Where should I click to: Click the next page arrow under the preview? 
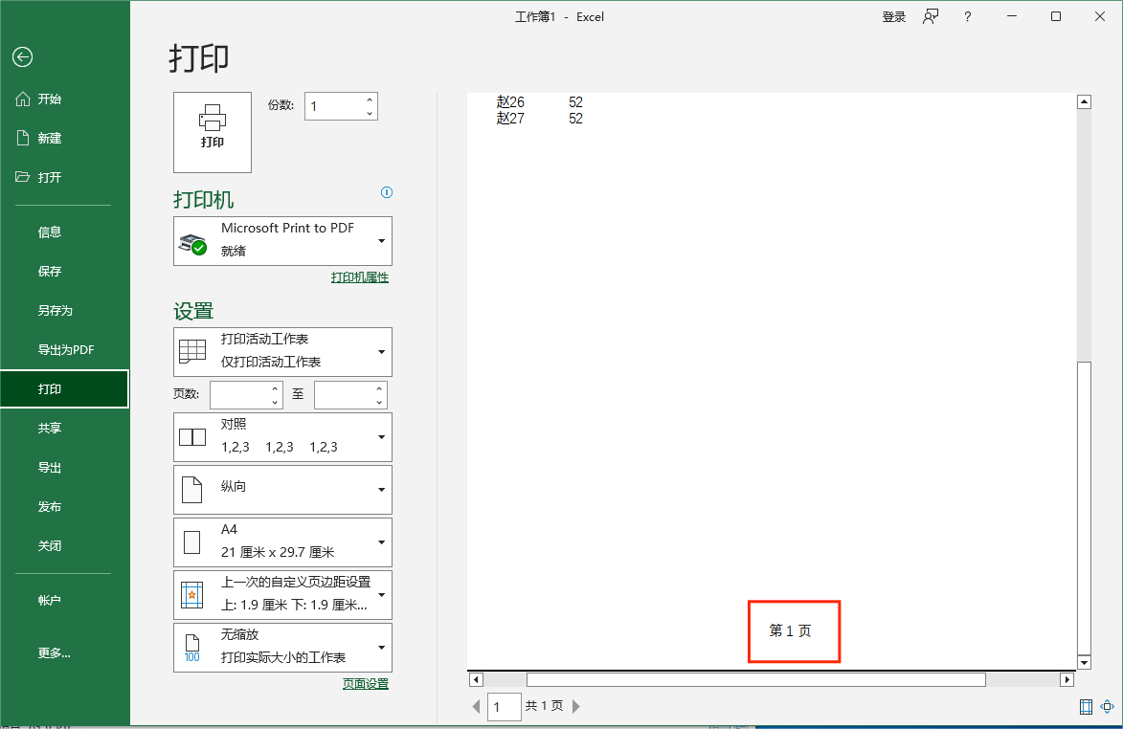[x=575, y=706]
